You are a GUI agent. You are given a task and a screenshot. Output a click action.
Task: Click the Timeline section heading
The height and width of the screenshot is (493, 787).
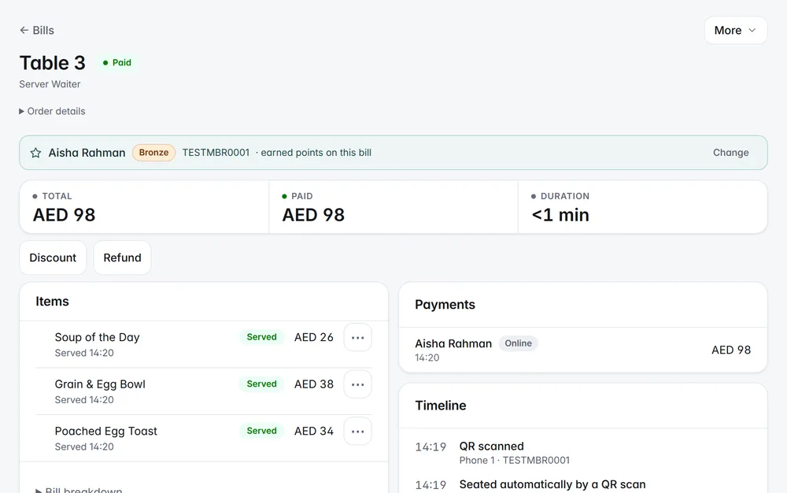click(x=441, y=405)
